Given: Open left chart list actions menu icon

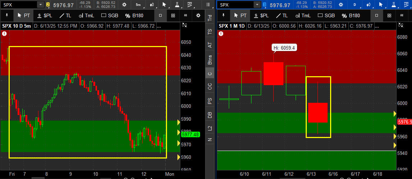Looking at the screenshot, I should tap(208, 5).
